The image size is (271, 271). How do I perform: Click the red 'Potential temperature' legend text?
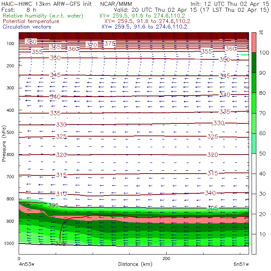coord(31,21)
